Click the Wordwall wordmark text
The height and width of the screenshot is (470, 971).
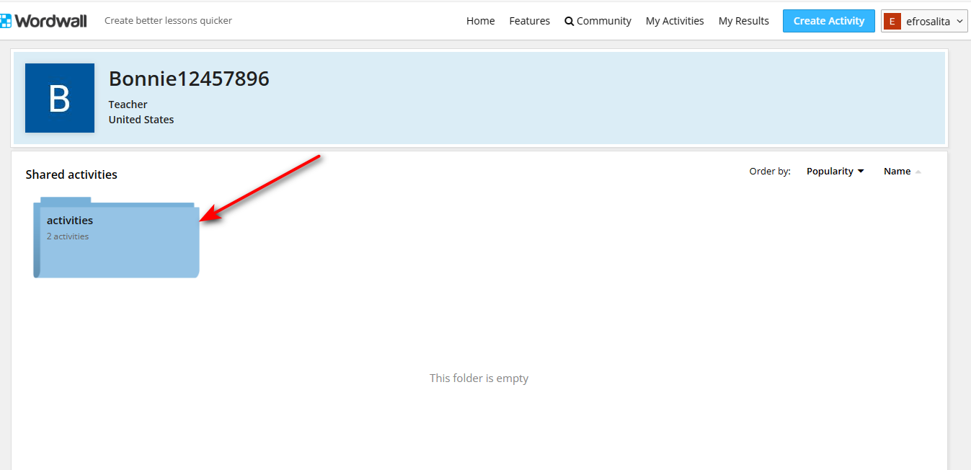click(x=50, y=21)
